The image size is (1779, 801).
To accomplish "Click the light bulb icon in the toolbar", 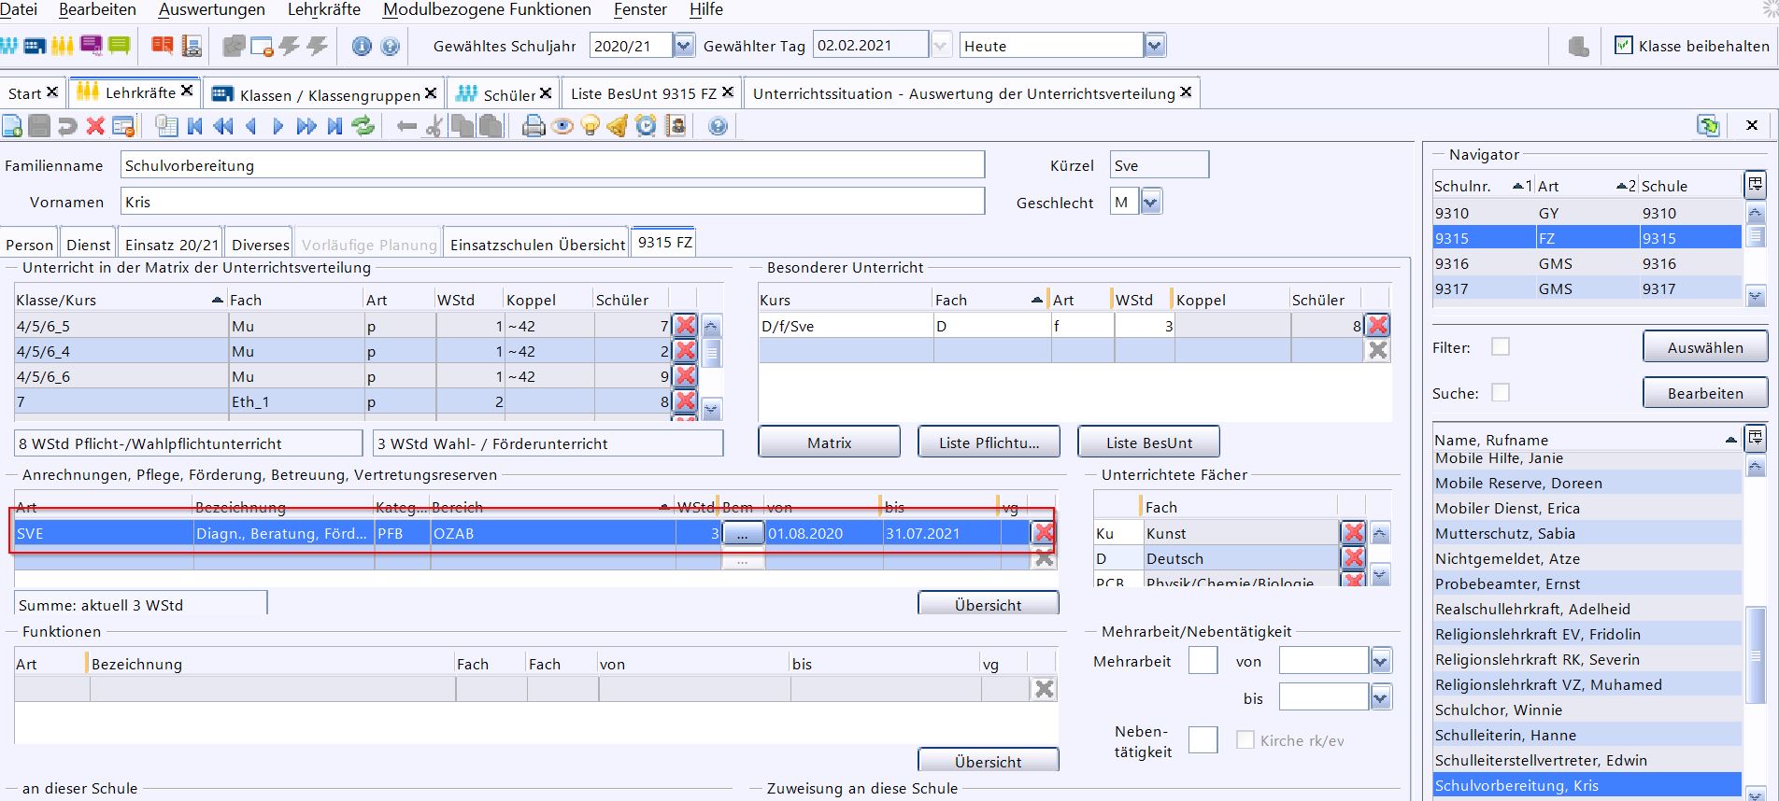I will pyautogui.click(x=590, y=126).
